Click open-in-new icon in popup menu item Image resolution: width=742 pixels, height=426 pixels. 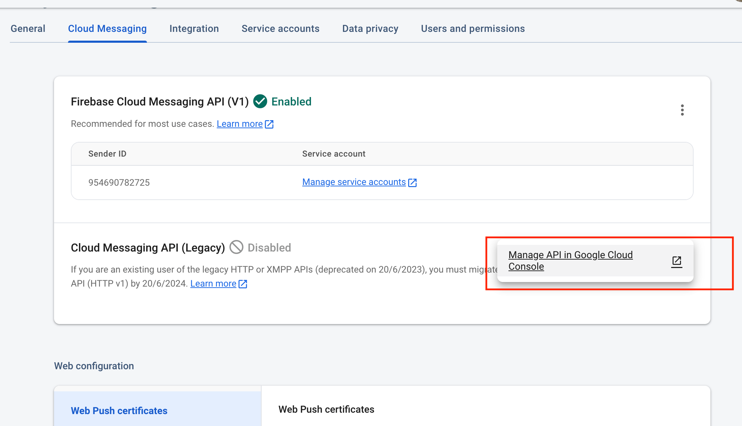(676, 261)
